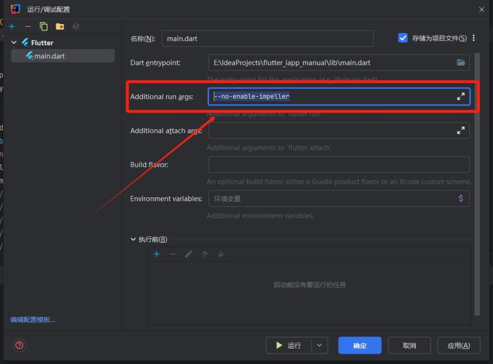This screenshot has height=364, width=493.
Task: Expand the Additional run args field editor
Action: coord(461,96)
